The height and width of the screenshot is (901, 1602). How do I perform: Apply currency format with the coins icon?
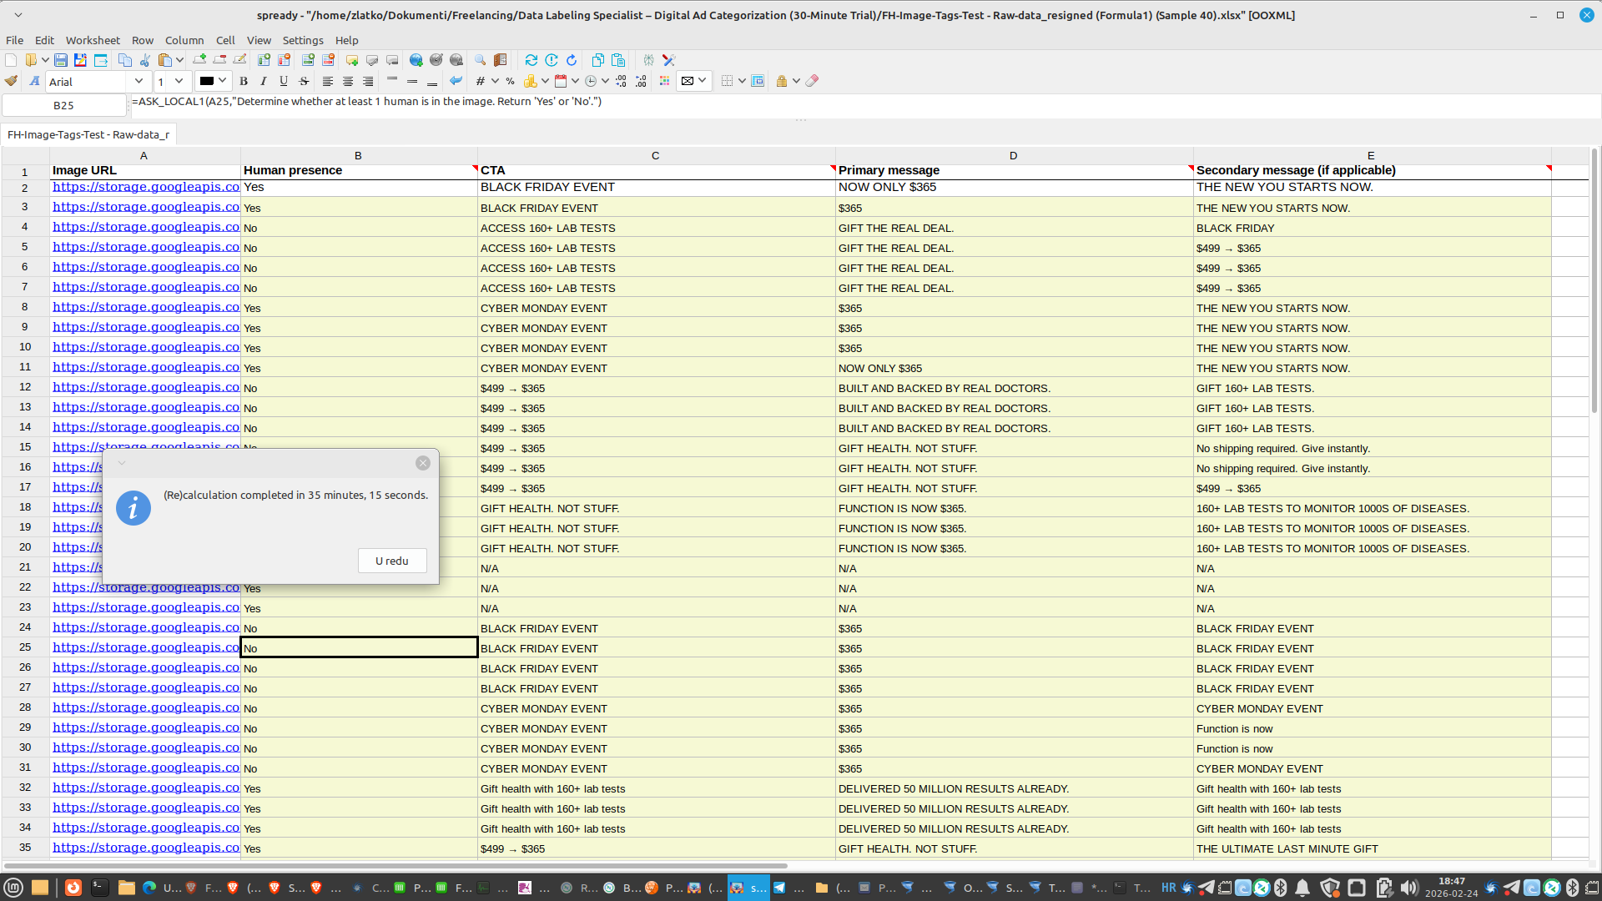tap(532, 81)
